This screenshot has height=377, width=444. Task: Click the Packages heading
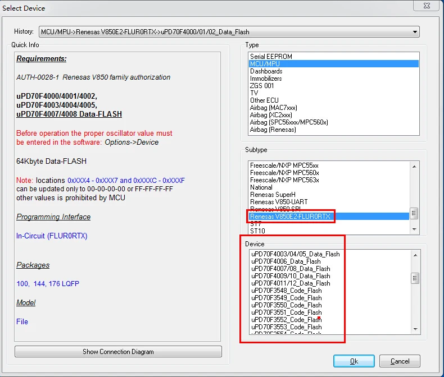coord(33,265)
